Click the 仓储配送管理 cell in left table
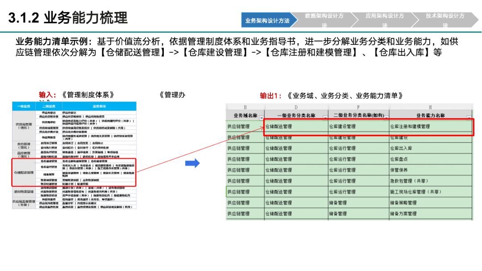Viewport: 482px width, 271px height. pos(24,172)
